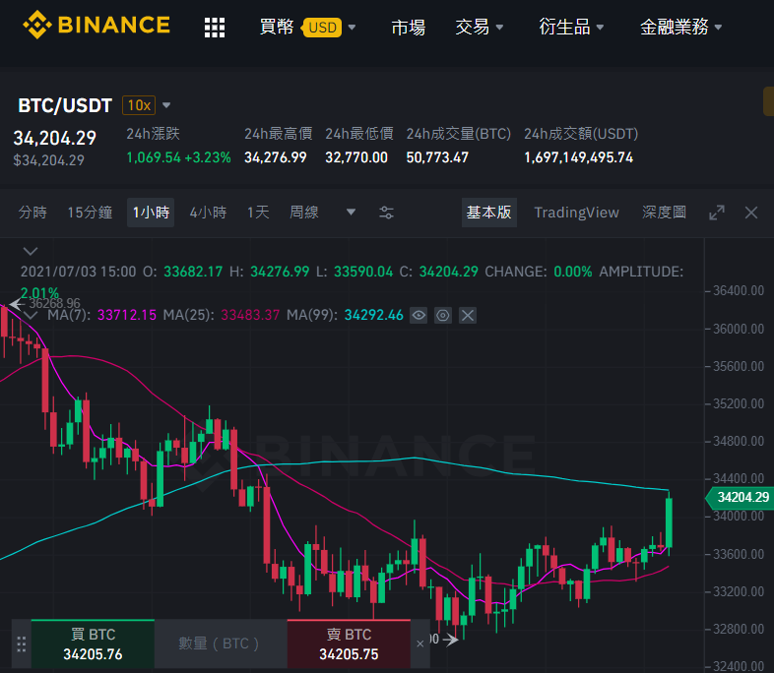The width and height of the screenshot is (774, 673).
Task: Toggle MA indicator visibility eye icon
Action: tap(419, 315)
